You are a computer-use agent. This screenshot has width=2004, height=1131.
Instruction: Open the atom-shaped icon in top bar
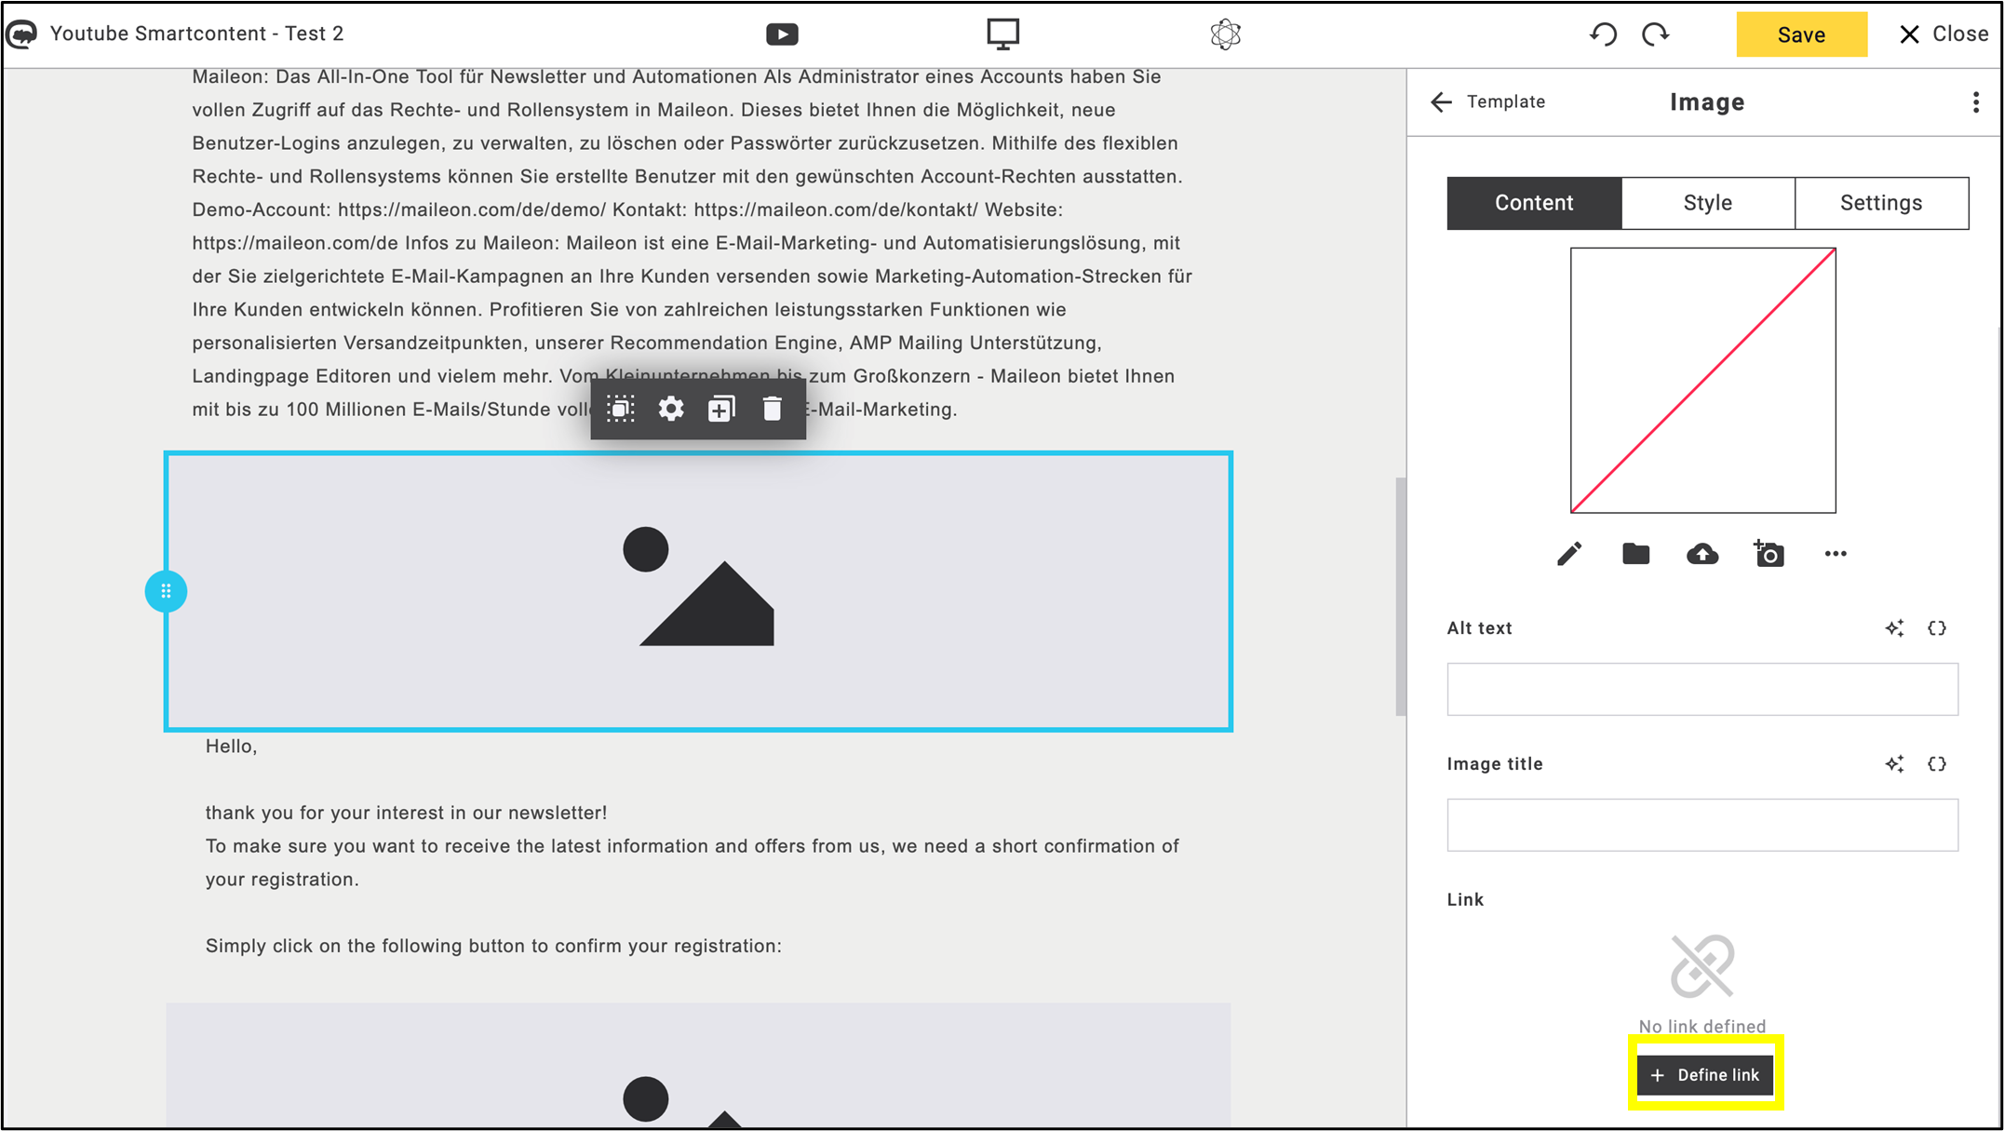click(x=1225, y=34)
